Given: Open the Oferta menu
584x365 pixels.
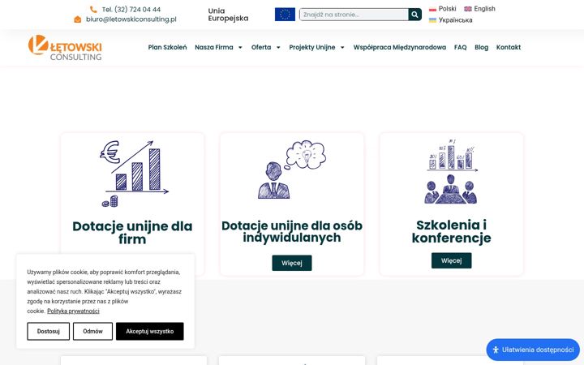Looking at the screenshot, I should tap(261, 47).
